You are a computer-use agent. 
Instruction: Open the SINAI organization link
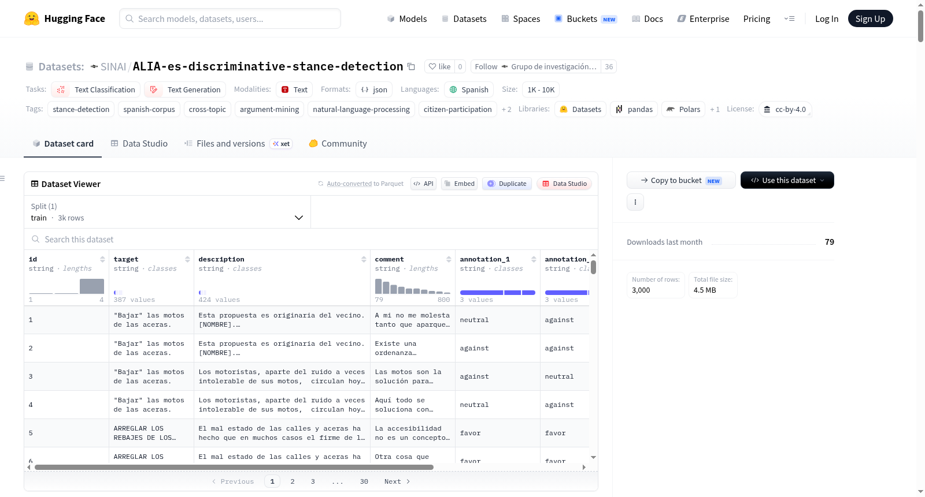point(113,66)
